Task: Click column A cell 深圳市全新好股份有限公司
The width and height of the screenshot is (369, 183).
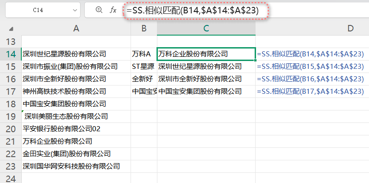Action: (x=76, y=79)
